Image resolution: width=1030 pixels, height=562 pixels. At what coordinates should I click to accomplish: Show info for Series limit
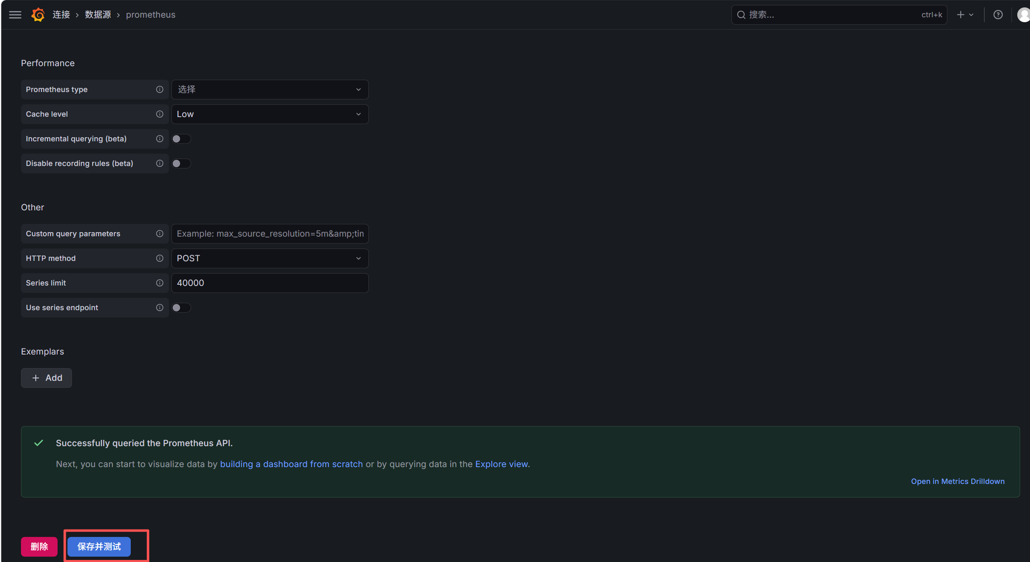160,283
